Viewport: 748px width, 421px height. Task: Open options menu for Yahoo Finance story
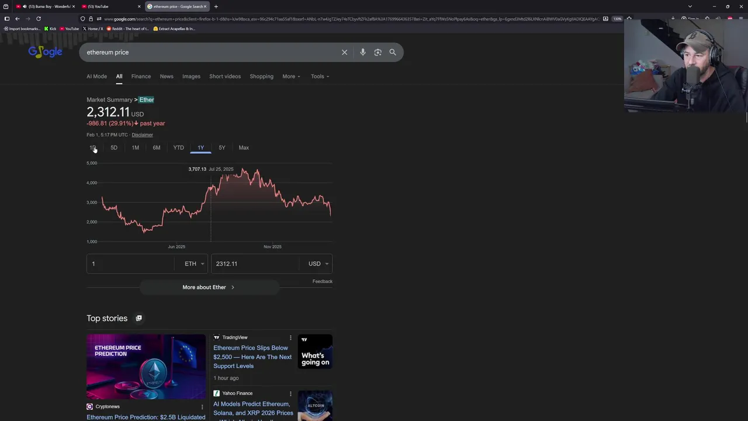coord(290,394)
